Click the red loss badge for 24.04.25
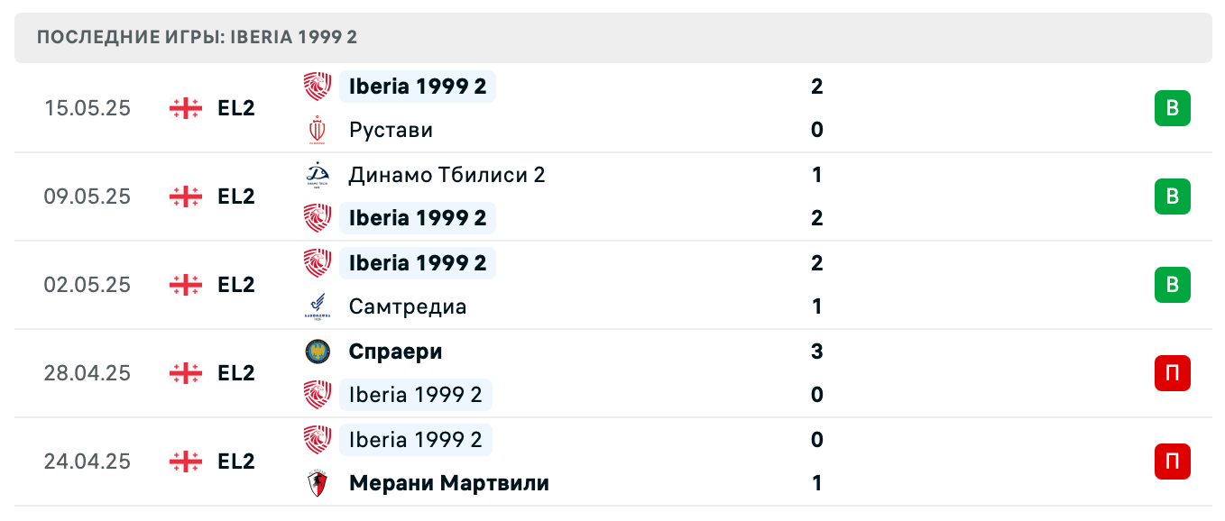 (x=1172, y=462)
